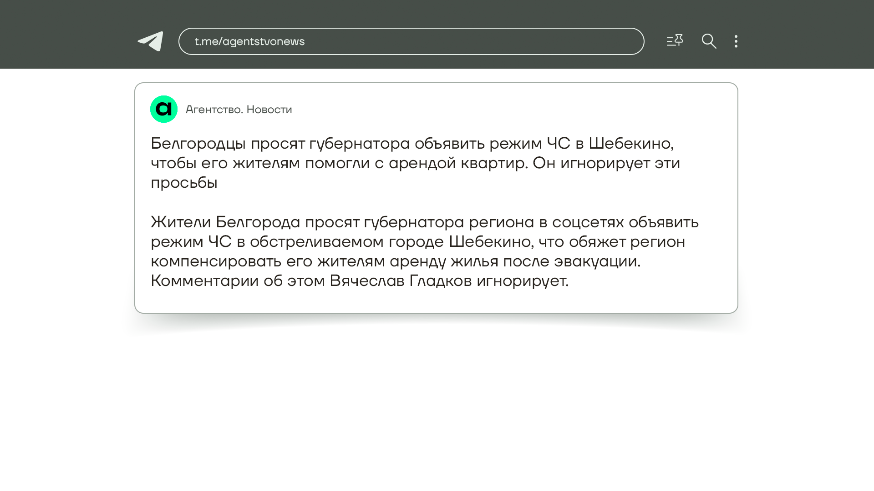Image resolution: width=874 pixels, height=491 pixels.
Task: Click the word игнорирует ending the post
Action: click(x=522, y=281)
